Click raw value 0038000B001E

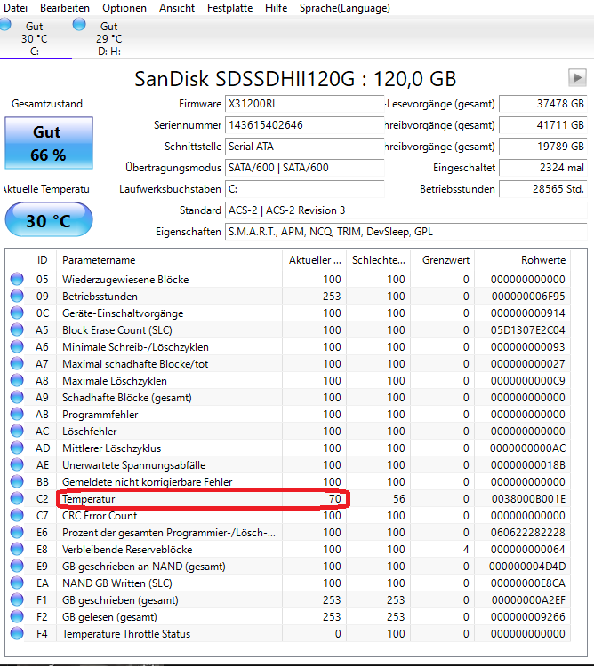[x=528, y=499]
